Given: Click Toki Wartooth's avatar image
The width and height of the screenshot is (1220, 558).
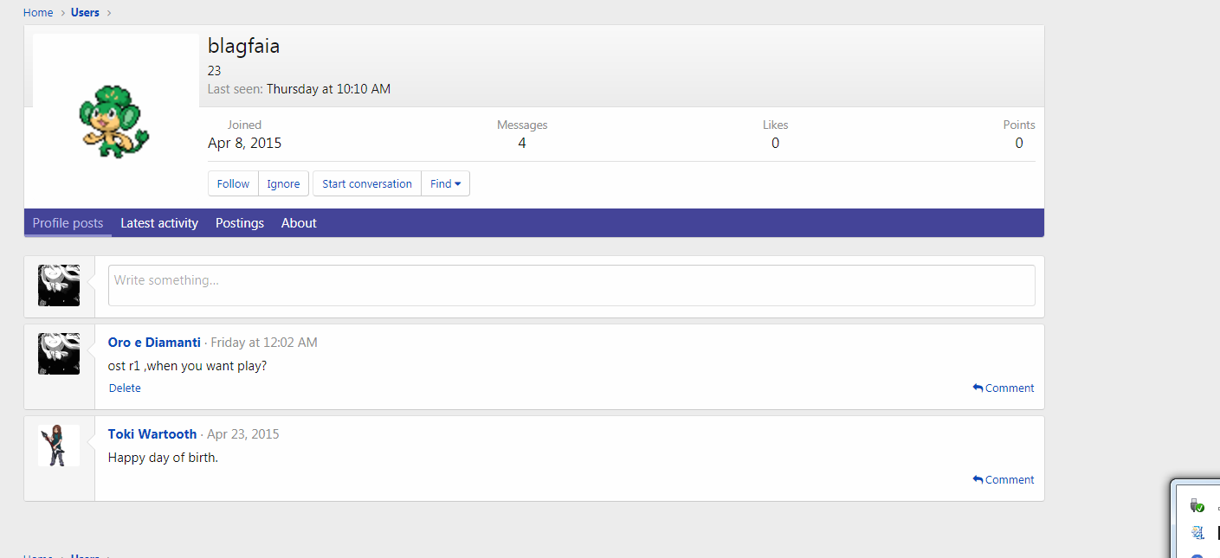Looking at the screenshot, I should click(x=59, y=446).
